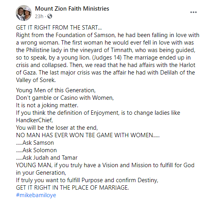
Task: Follow the #mikebamiloye hashtag
Action: click(36, 195)
